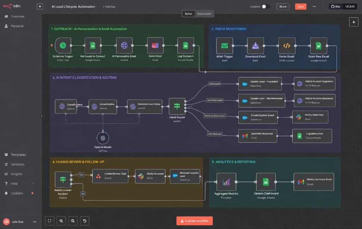Select the Update Dashboard node

266,182
